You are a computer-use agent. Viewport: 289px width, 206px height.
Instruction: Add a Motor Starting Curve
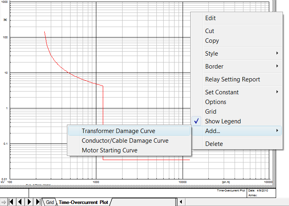(109, 150)
